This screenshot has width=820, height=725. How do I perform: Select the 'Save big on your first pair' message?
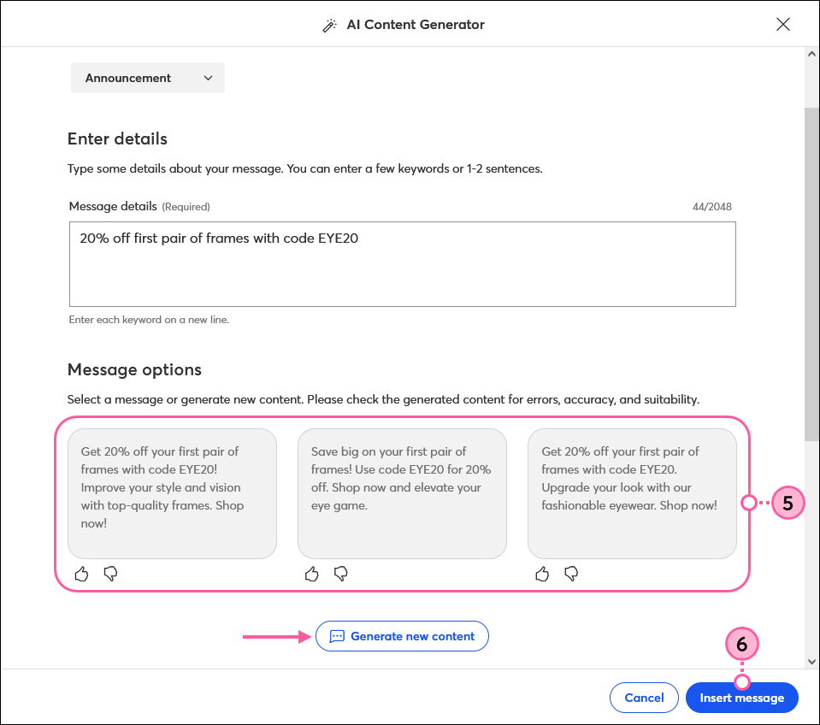coord(402,493)
